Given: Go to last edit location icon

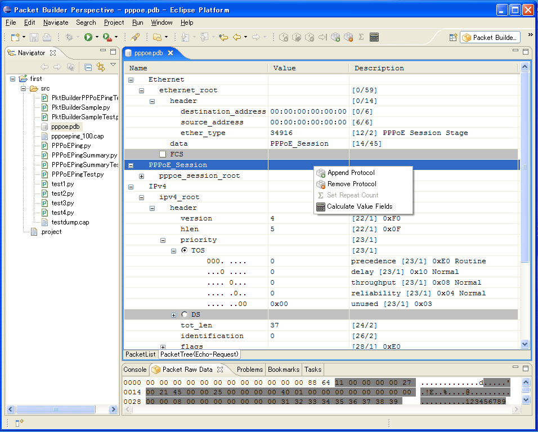Looking at the screenshot, I should coord(223,37).
